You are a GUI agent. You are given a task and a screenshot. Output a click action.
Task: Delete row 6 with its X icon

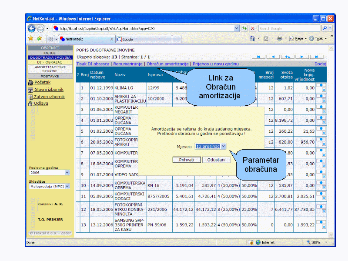(x=324, y=144)
